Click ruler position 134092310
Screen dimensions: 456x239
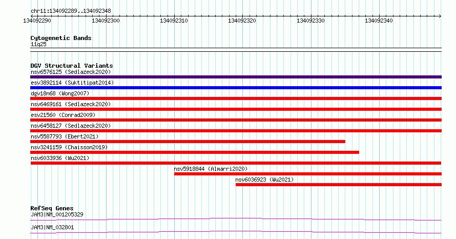pos(174,21)
